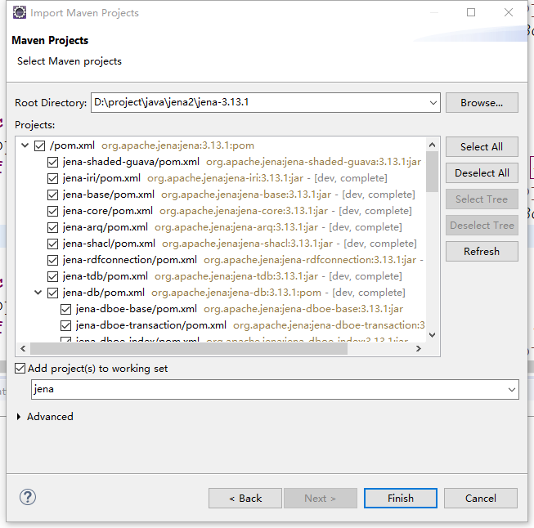The height and width of the screenshot is (528, 534).
Task: Click the Refresh button
Action: [482, 252]
